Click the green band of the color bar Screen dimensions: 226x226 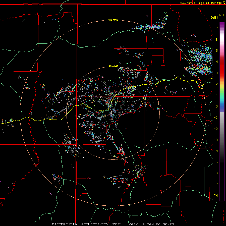pos(222,93)
